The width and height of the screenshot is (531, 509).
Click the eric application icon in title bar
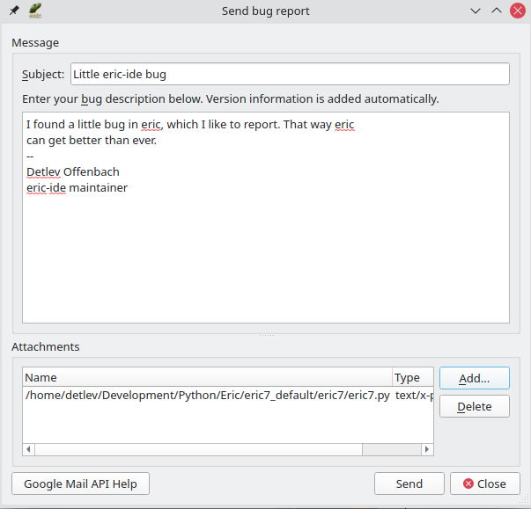[x=35, y=11]
